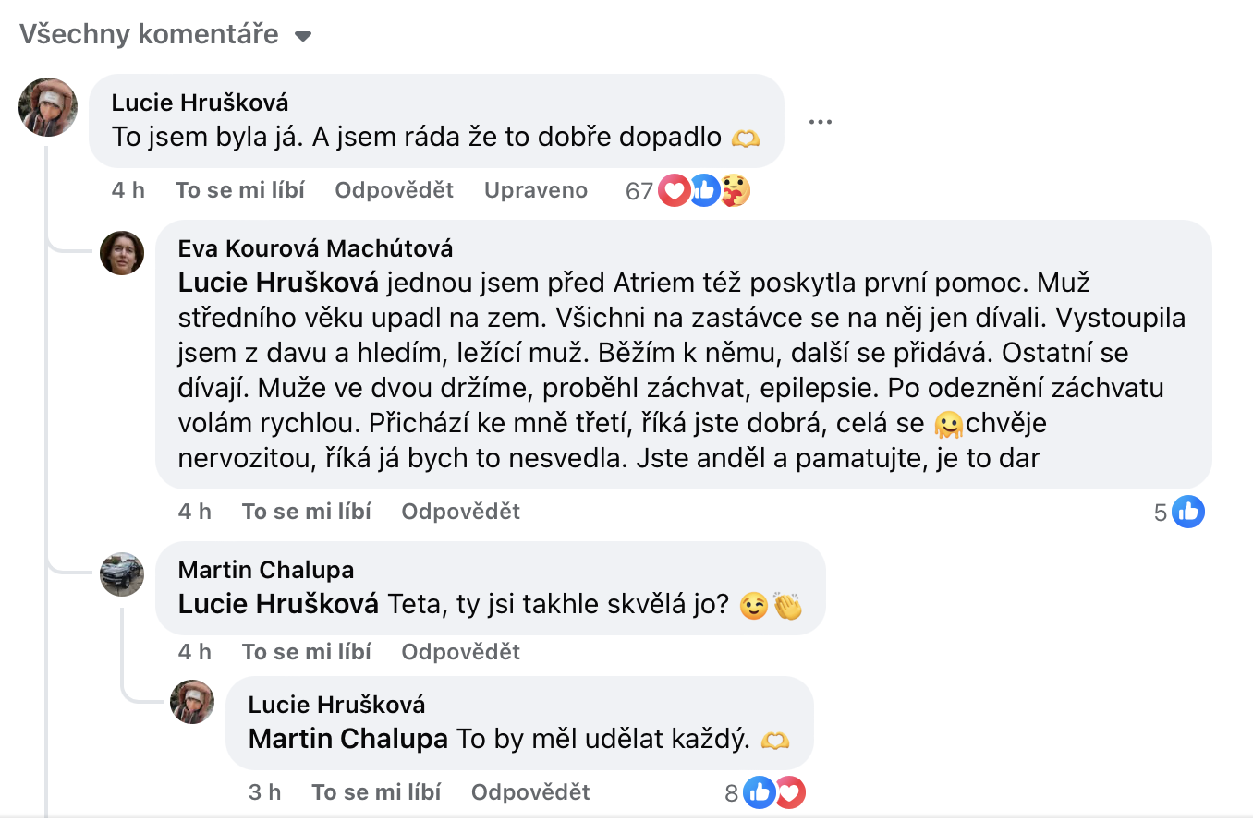The width and height of the screenshot is (1253, 833).
Task: Open Eva Kourová Machútová's profile picture
Action: pos(122,253)
